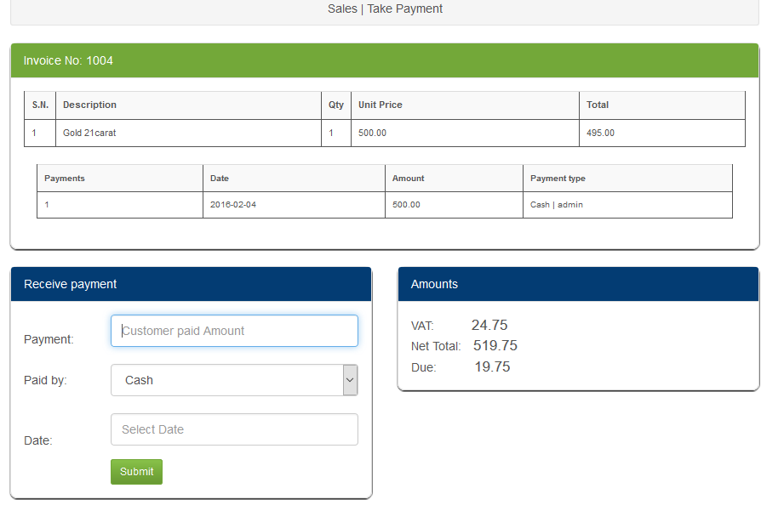Click the Payments column header

(120, 179)
